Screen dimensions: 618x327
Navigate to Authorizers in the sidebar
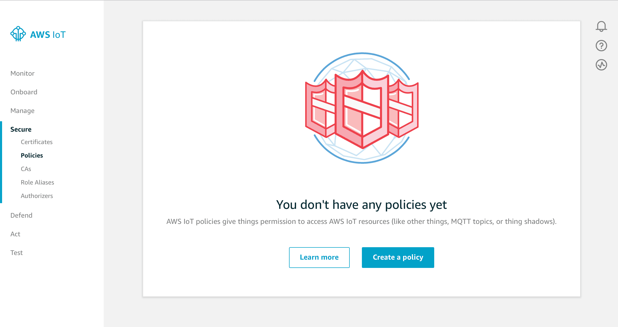[x=37, y=196]
